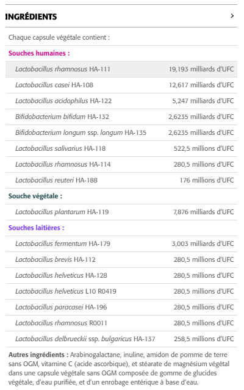Select Lactobacillus rhamnosus HA-111 row
244x390 pixels.
pos(121,69)
